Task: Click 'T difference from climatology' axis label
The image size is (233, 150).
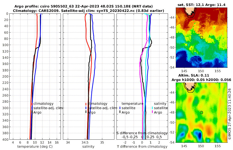Action: [x=142, y=147]
